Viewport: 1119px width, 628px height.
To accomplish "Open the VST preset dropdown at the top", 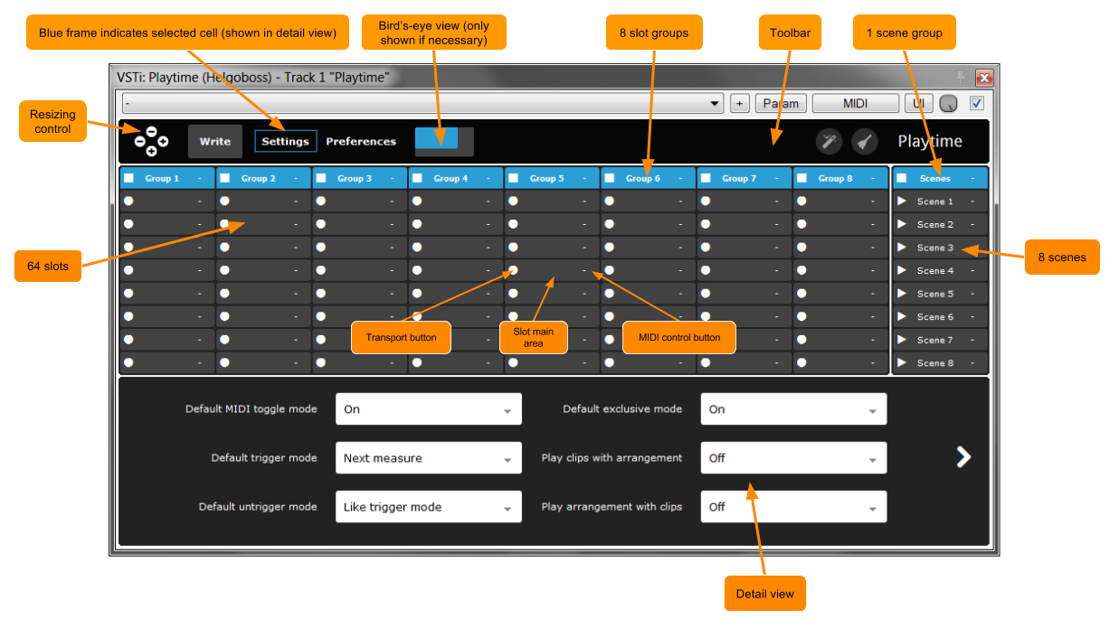I will 422,103.
